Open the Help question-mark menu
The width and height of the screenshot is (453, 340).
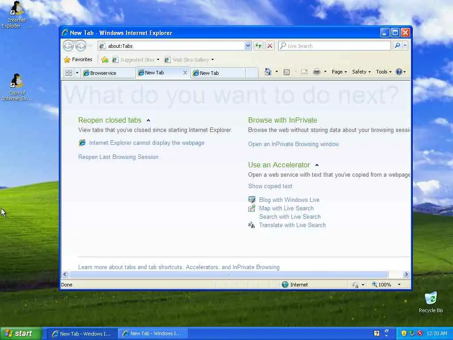pyautogui.click(x=400, y=72)
